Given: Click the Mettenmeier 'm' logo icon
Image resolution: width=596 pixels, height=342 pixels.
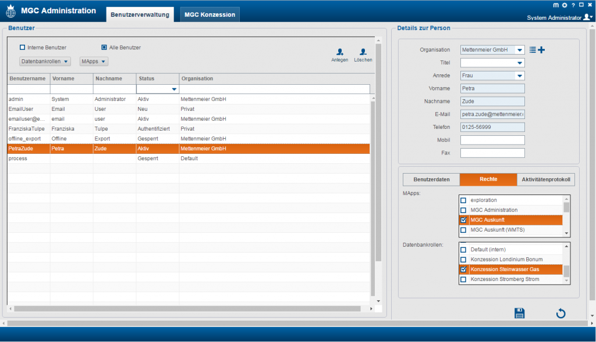Looking at the screenshot, I should [555, 5].
